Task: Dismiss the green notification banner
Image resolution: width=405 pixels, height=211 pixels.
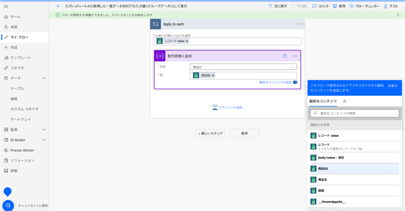Action: coord(398,15)
